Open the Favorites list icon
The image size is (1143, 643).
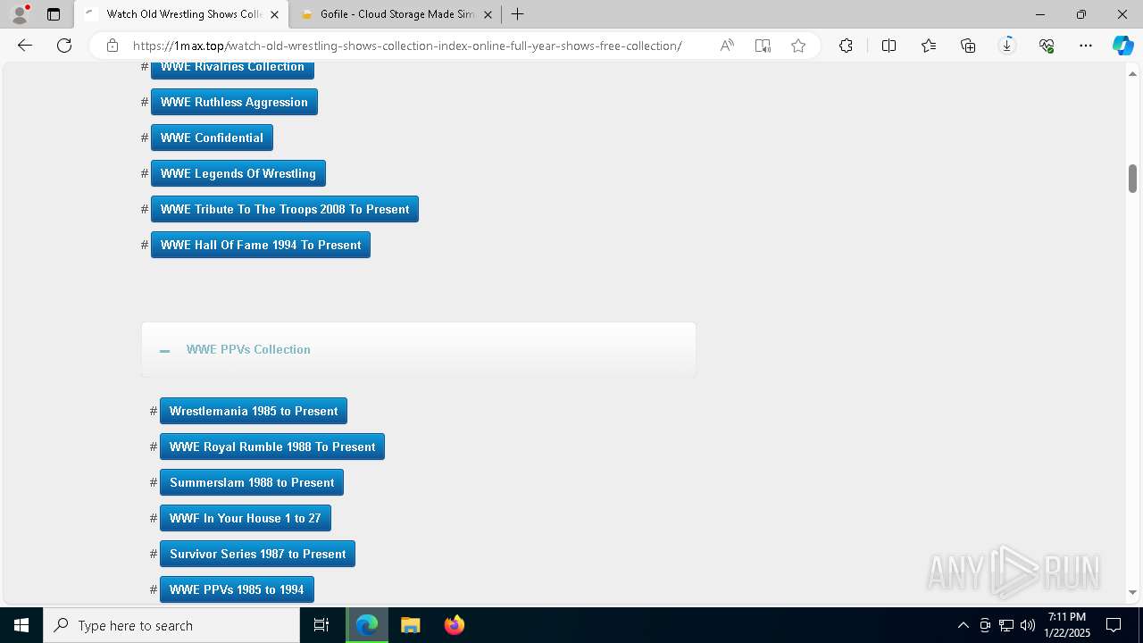coord(929,46)
